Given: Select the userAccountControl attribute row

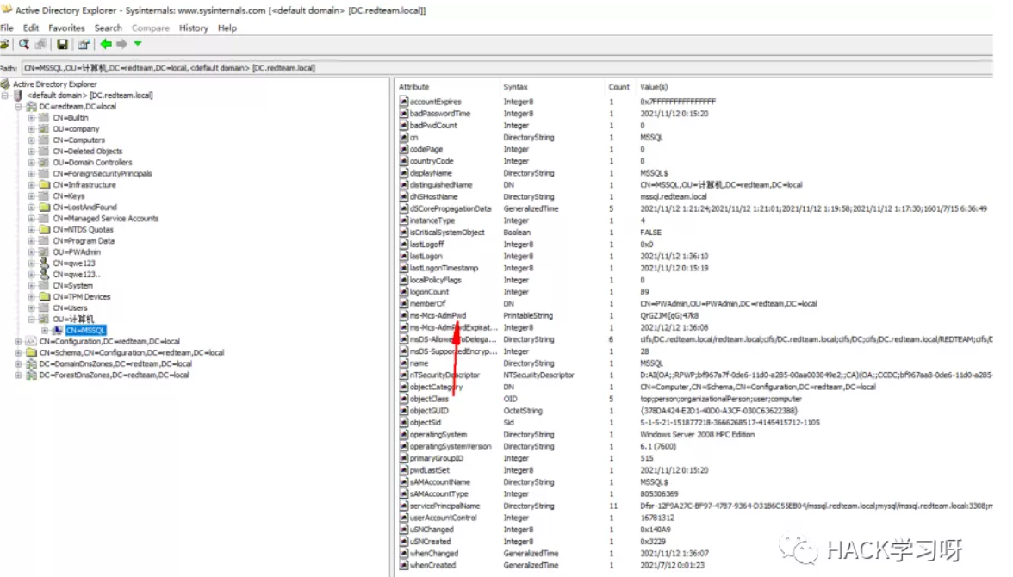Looking at the screenshot, I should tap(695, 518).
